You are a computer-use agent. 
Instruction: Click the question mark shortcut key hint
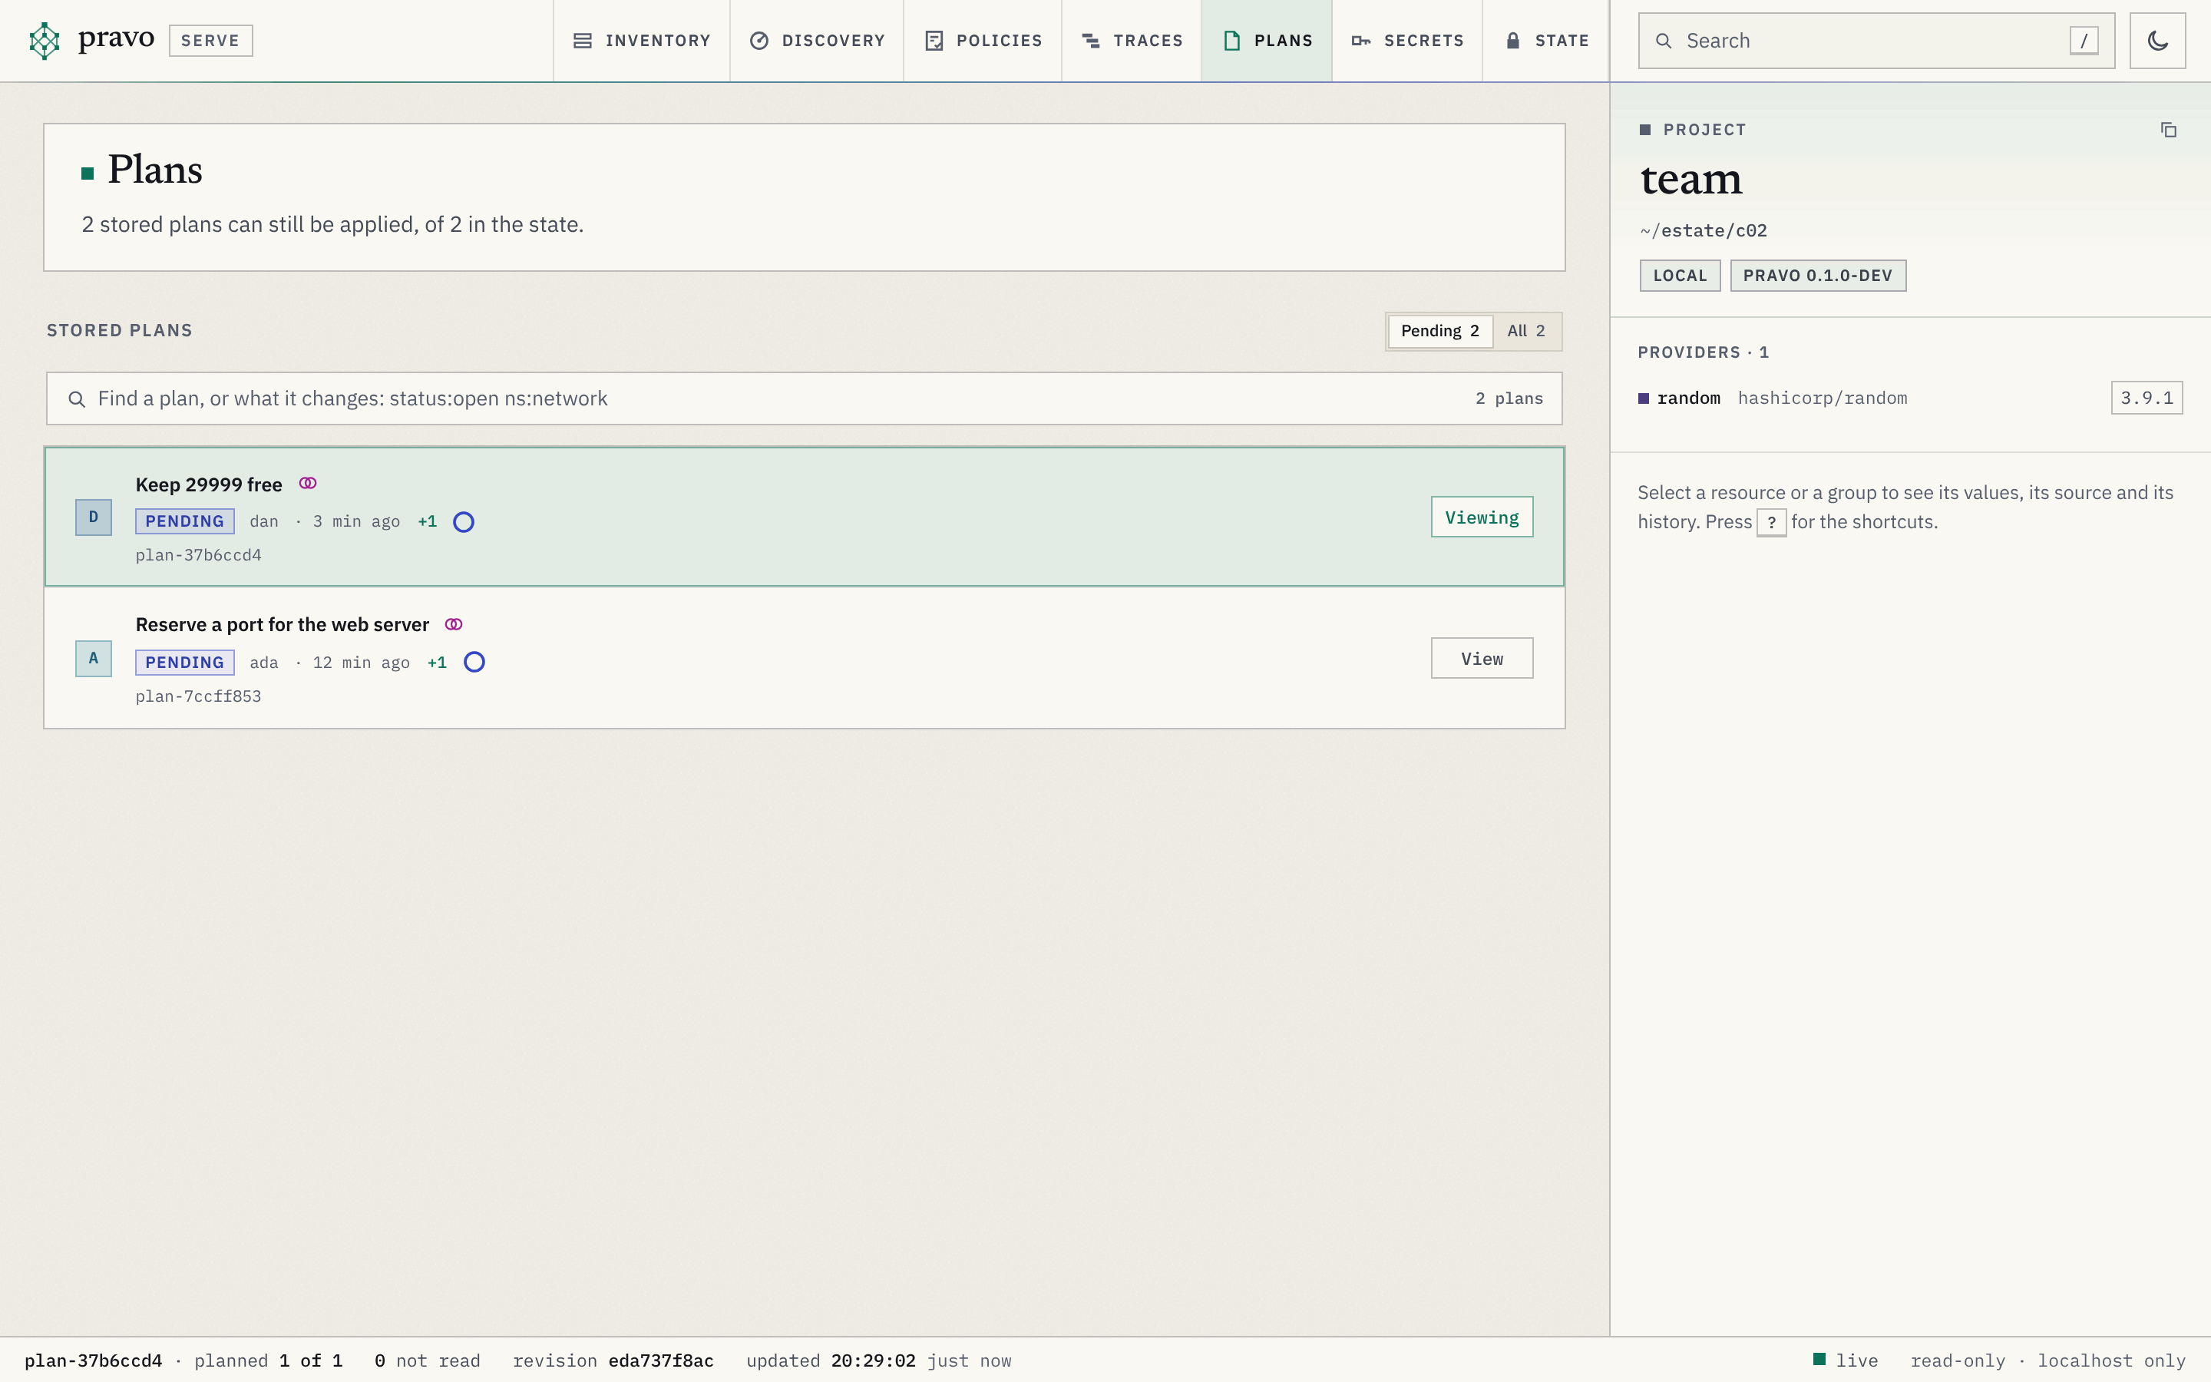[1772, 523]
